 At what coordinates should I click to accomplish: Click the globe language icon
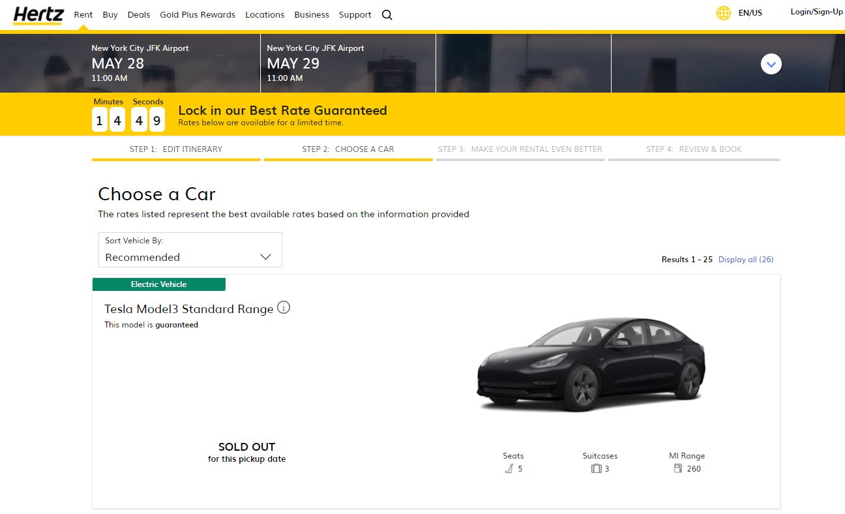pyautogui.click(x=724, y=13)
